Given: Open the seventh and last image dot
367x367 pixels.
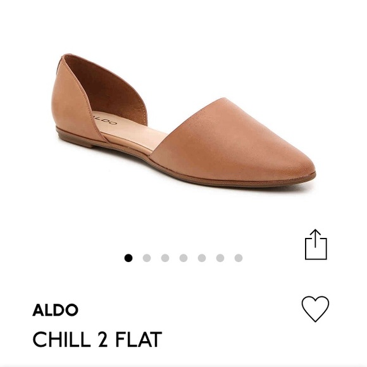Looking at the screenshot, I should tap(239, 258).
